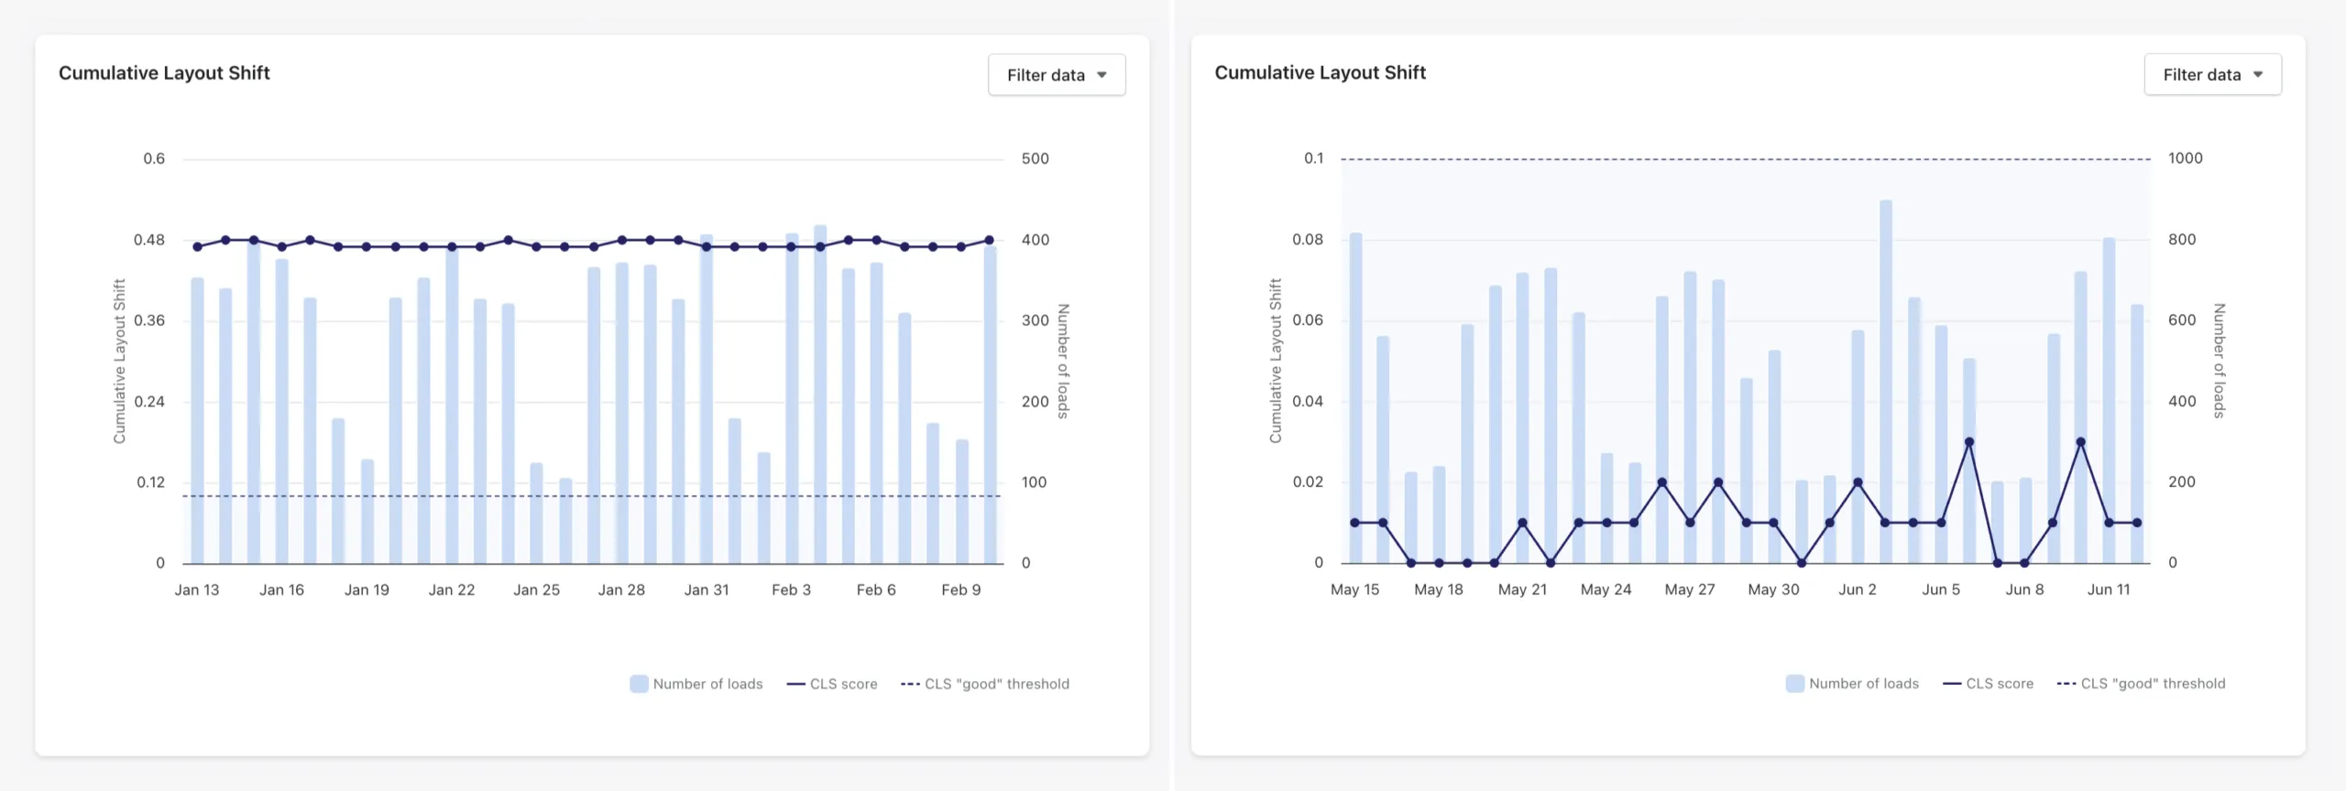Click the Jun 8 x-axis label

(2024, 591)
